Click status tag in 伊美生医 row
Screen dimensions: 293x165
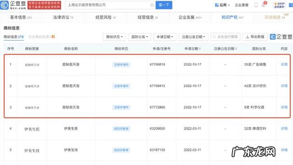pyautogui.click(x=121, y=129)
